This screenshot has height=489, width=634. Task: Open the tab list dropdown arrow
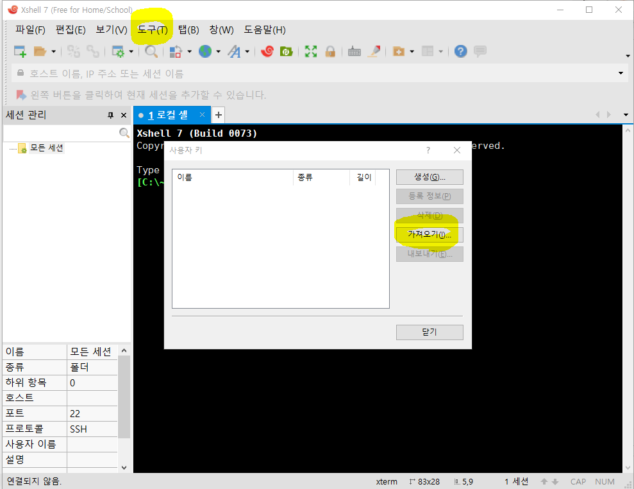626,115
